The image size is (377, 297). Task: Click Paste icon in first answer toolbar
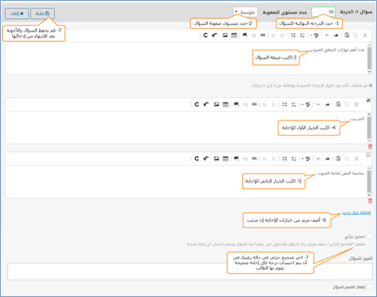tap(338, 104)
